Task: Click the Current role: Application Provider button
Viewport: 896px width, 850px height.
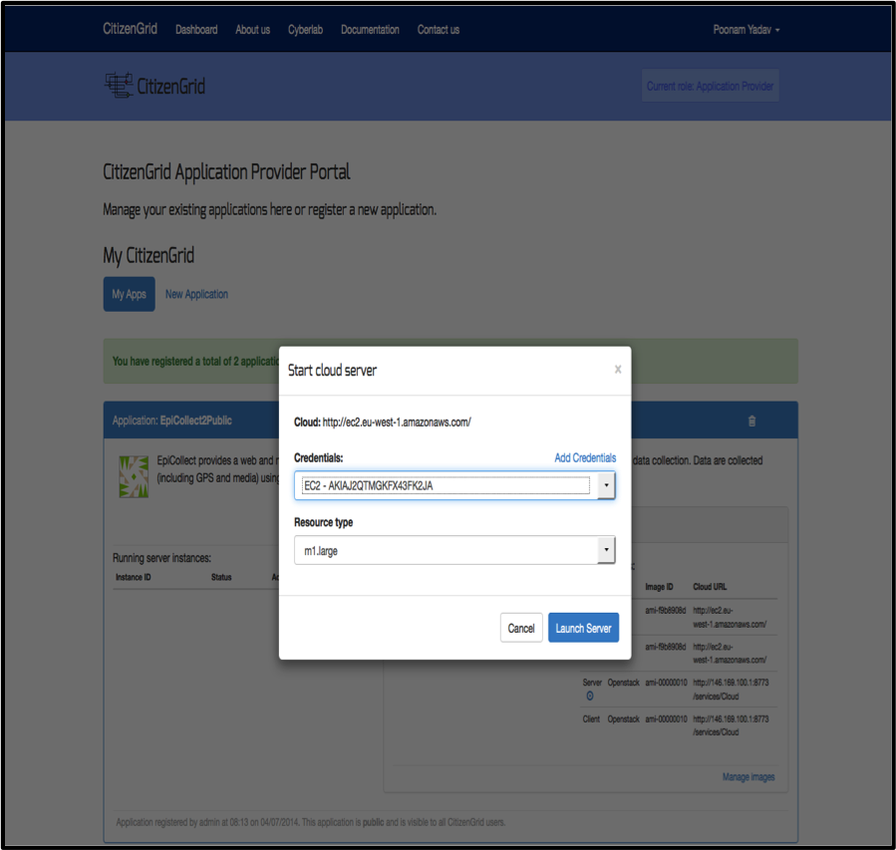Action: pos(710,87)
